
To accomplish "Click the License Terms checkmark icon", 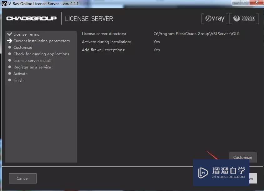I will 10,34.
